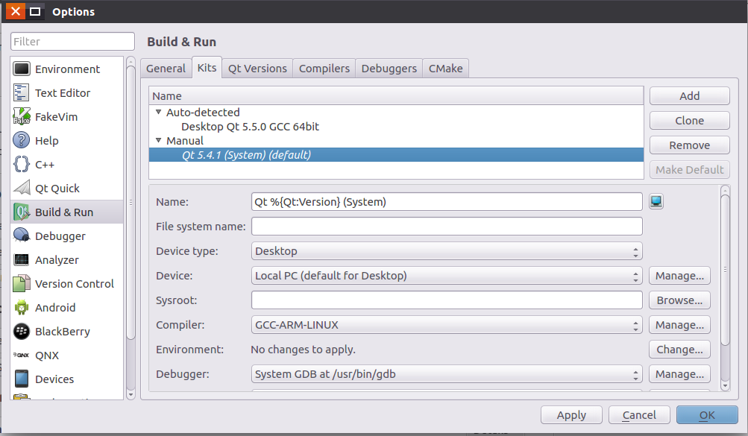This screenshot has height=436, width=748.
Task: Open the Compiler combo box
Action: point(447,326)
